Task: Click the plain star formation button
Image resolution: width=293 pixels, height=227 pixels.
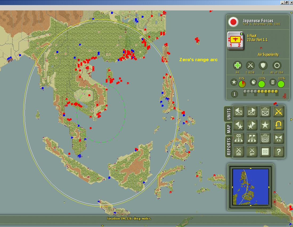Action: click(265, 125)
